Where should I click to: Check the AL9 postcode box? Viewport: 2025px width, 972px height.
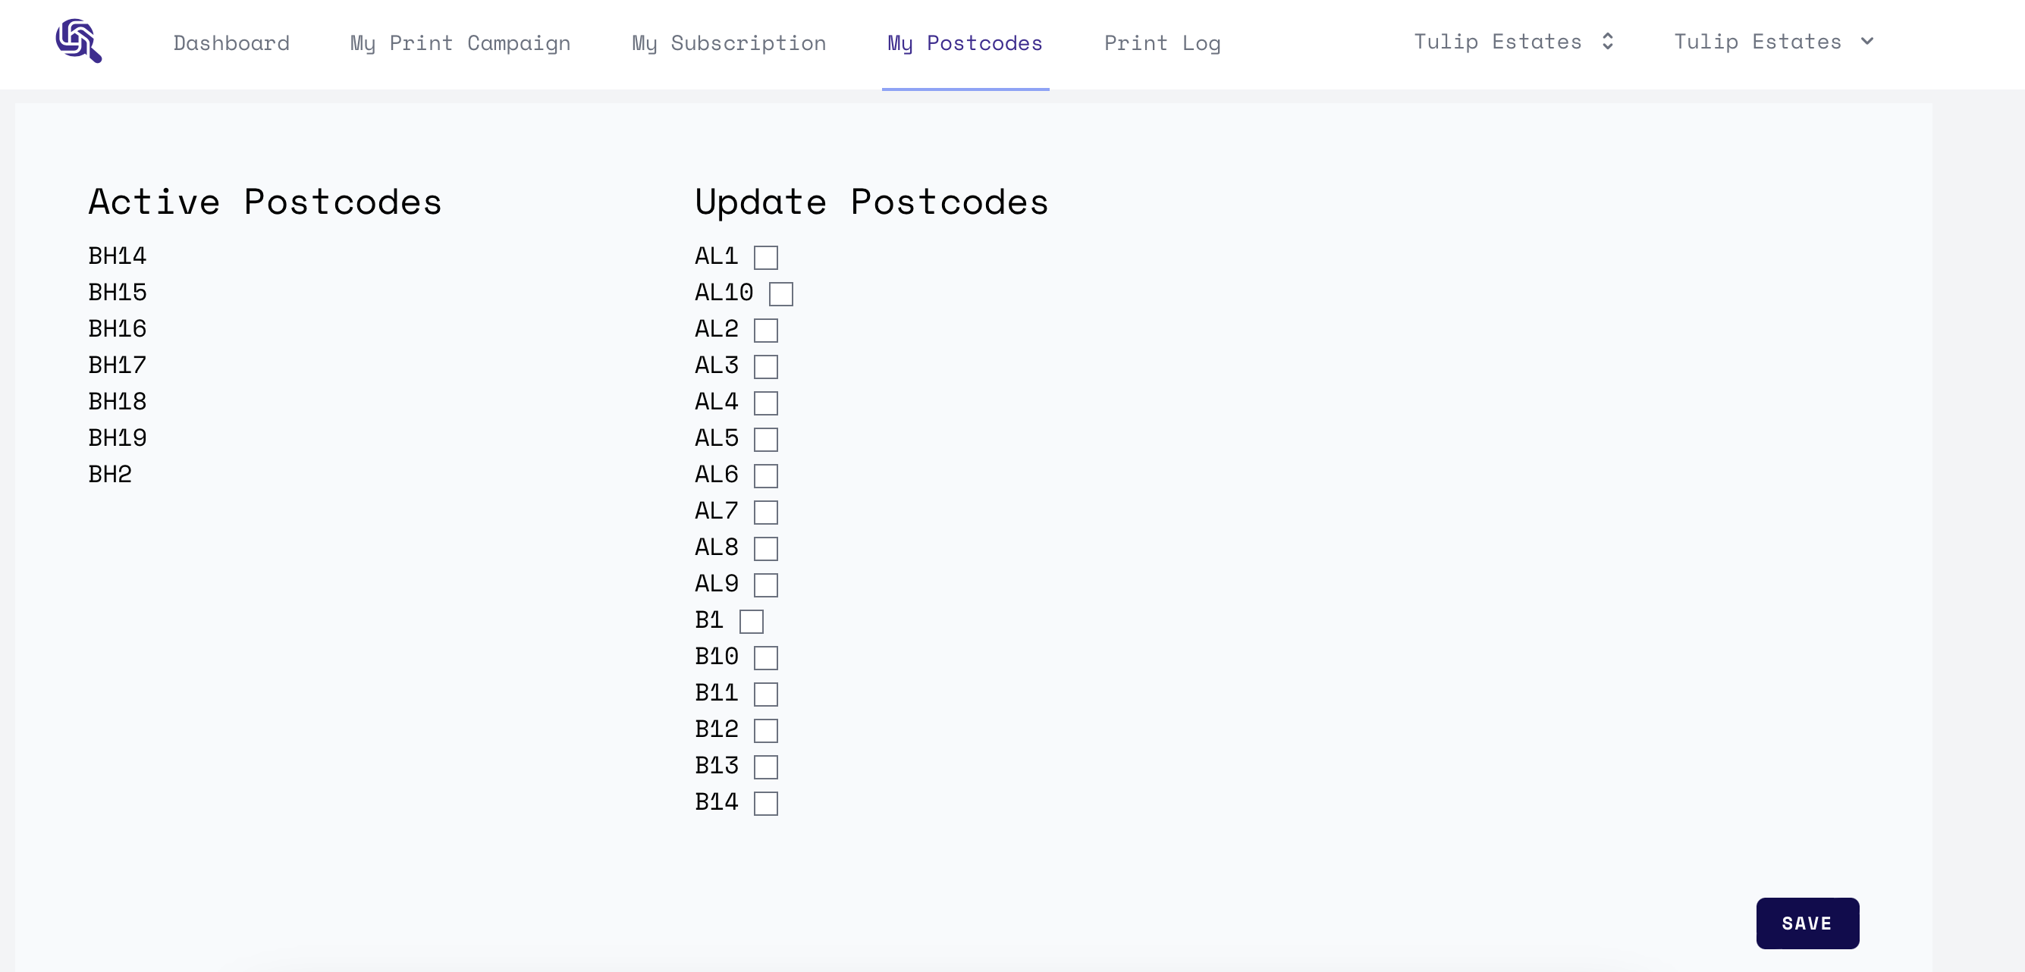766,585
